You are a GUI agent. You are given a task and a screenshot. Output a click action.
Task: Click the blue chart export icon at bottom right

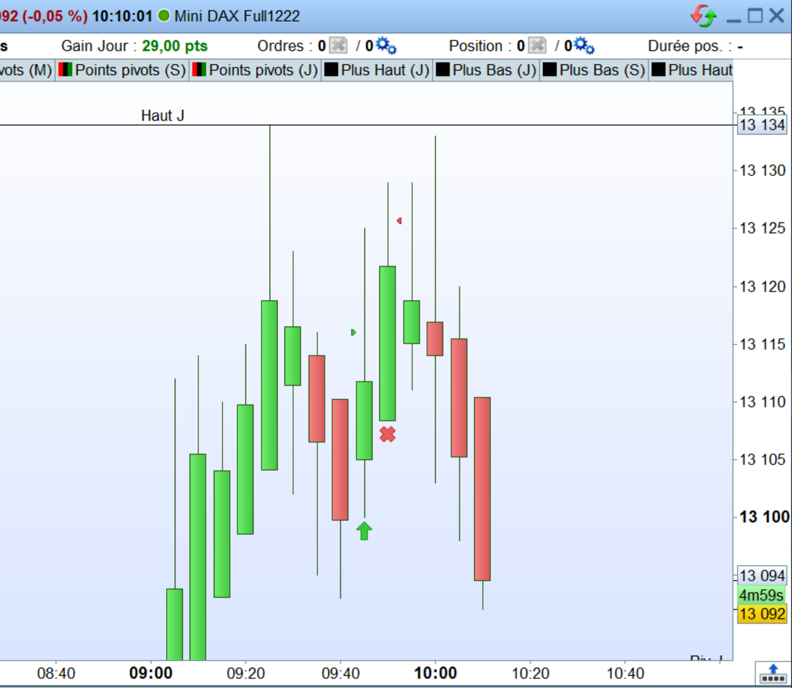773,673
